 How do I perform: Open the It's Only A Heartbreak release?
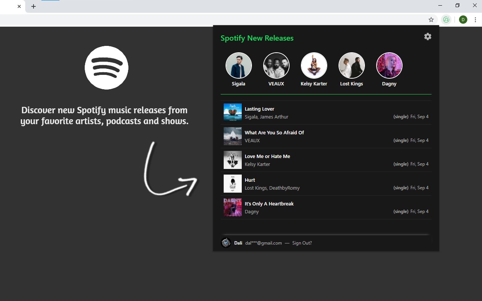(326, 207)
